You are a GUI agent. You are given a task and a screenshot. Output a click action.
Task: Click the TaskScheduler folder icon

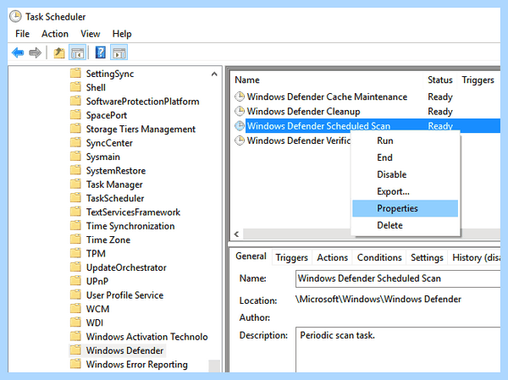pos(75,198)
